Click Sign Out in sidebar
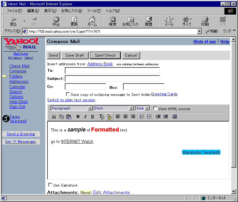 (17, 106)
